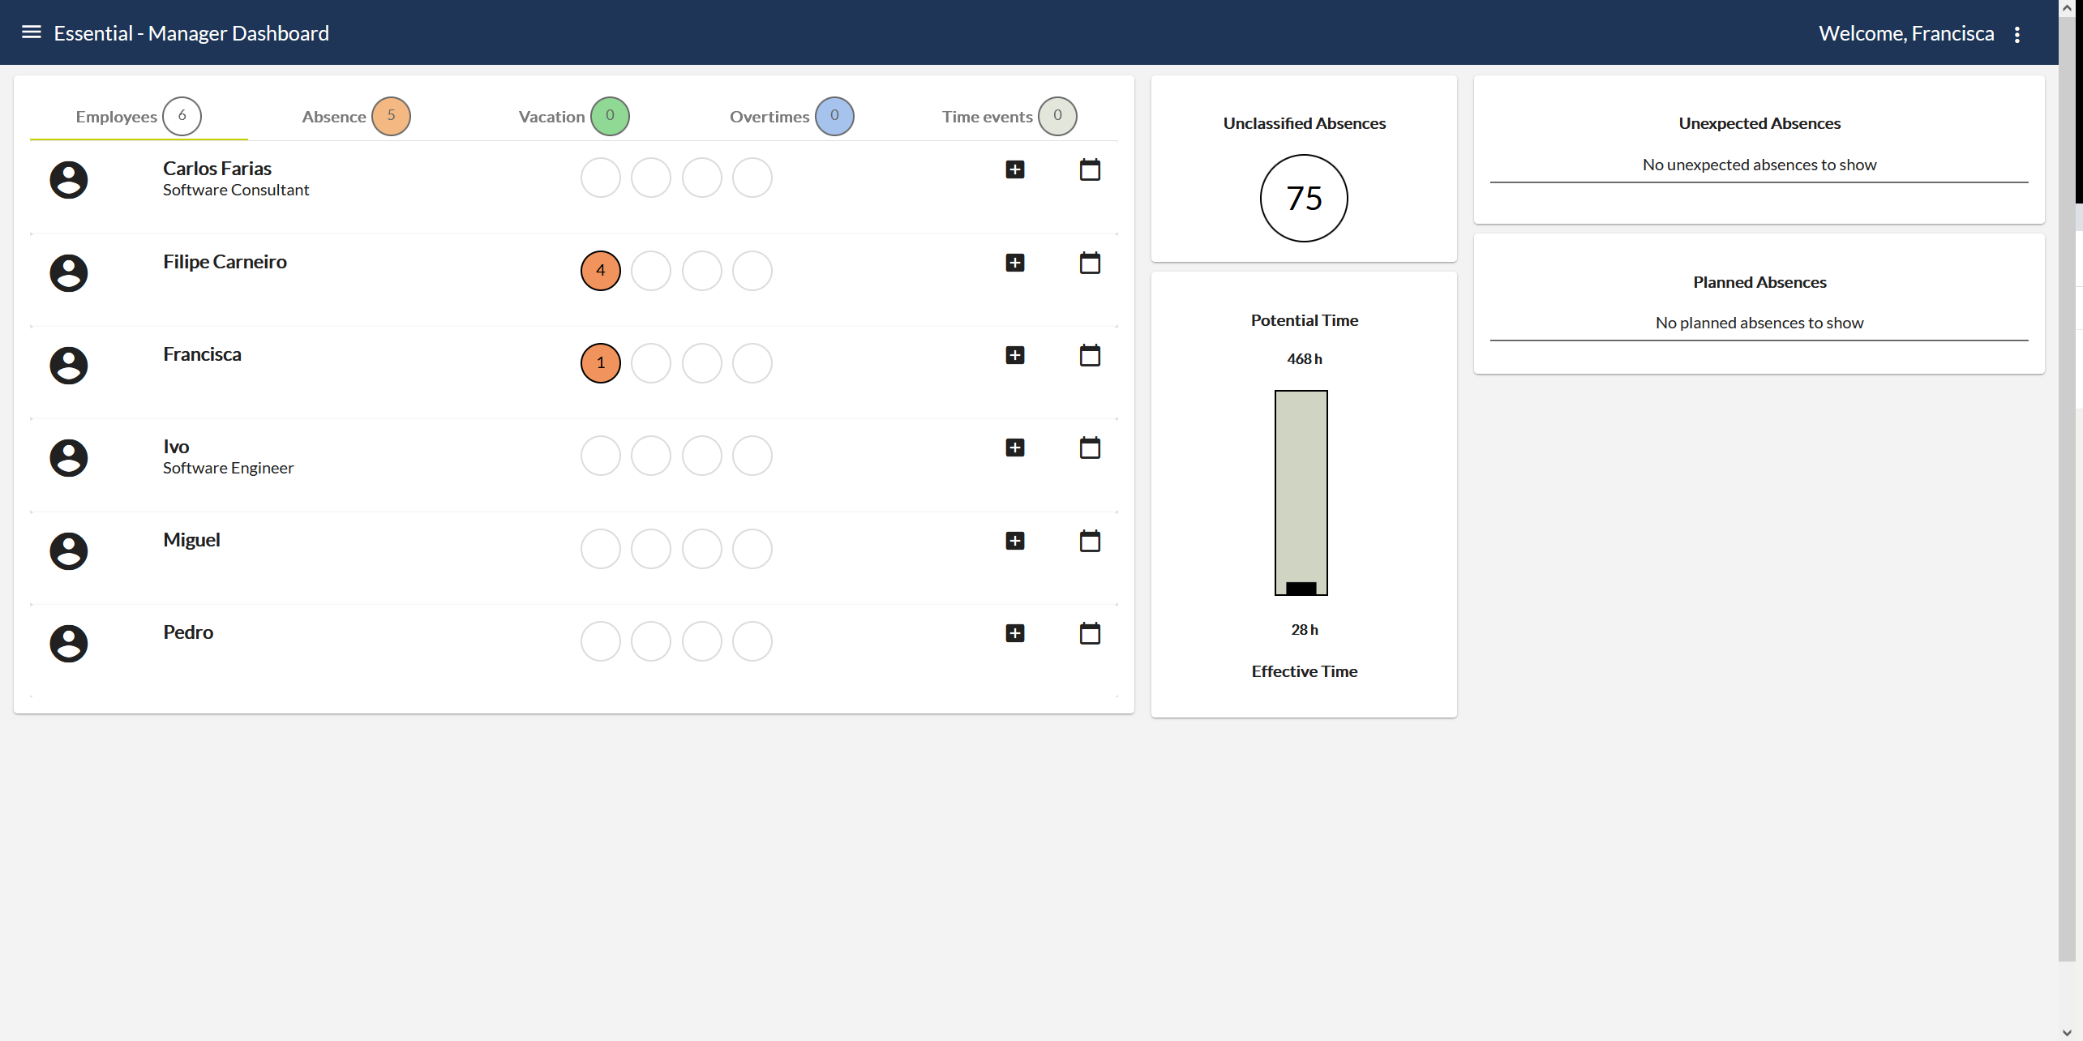Click the plus icon for Miguel
The height and width of the screenshot is (1041, 2083).
[x=1014, y=541]
